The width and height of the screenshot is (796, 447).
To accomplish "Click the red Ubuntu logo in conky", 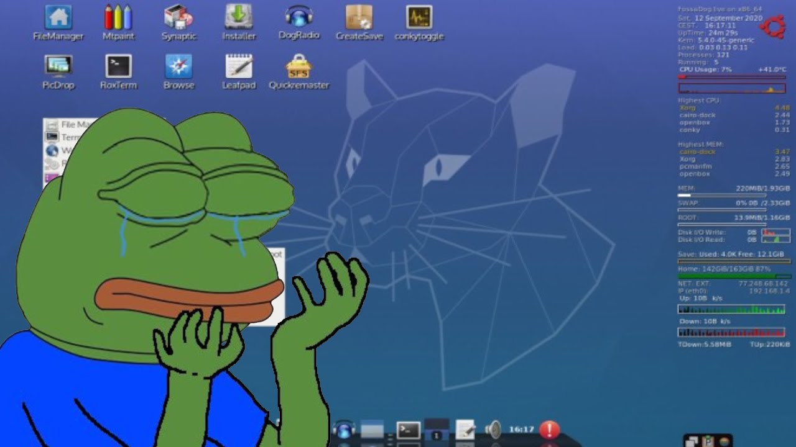I will click(774, 27).
